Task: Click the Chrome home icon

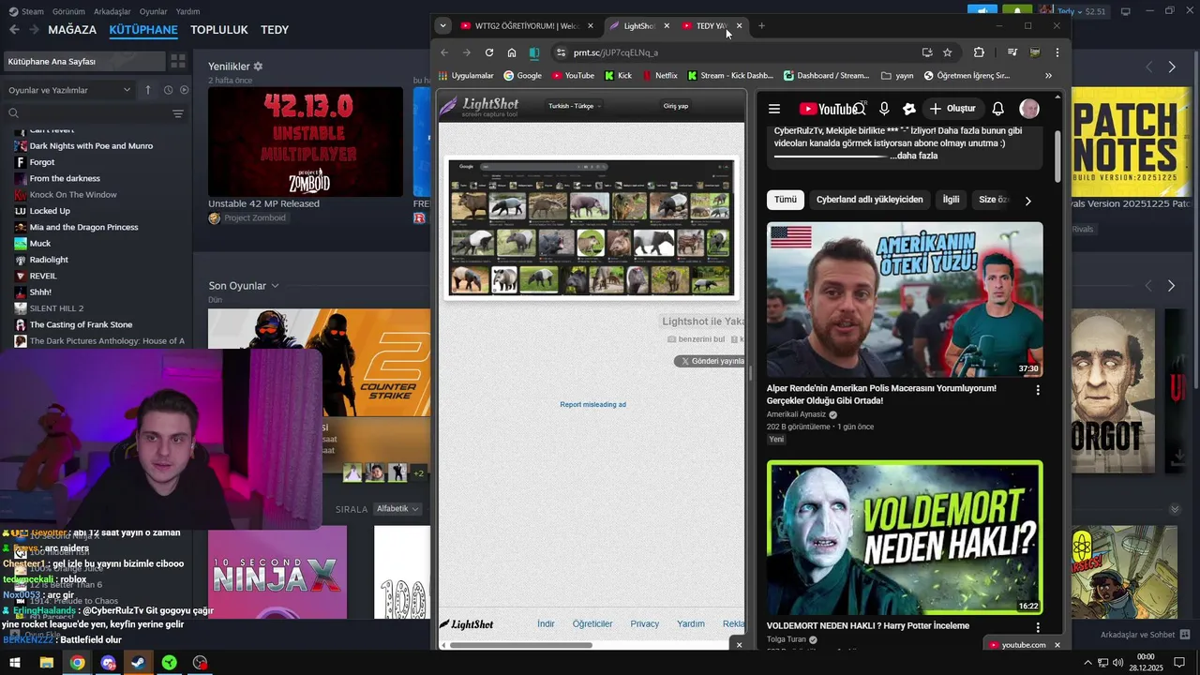Action: pos(512,52)
